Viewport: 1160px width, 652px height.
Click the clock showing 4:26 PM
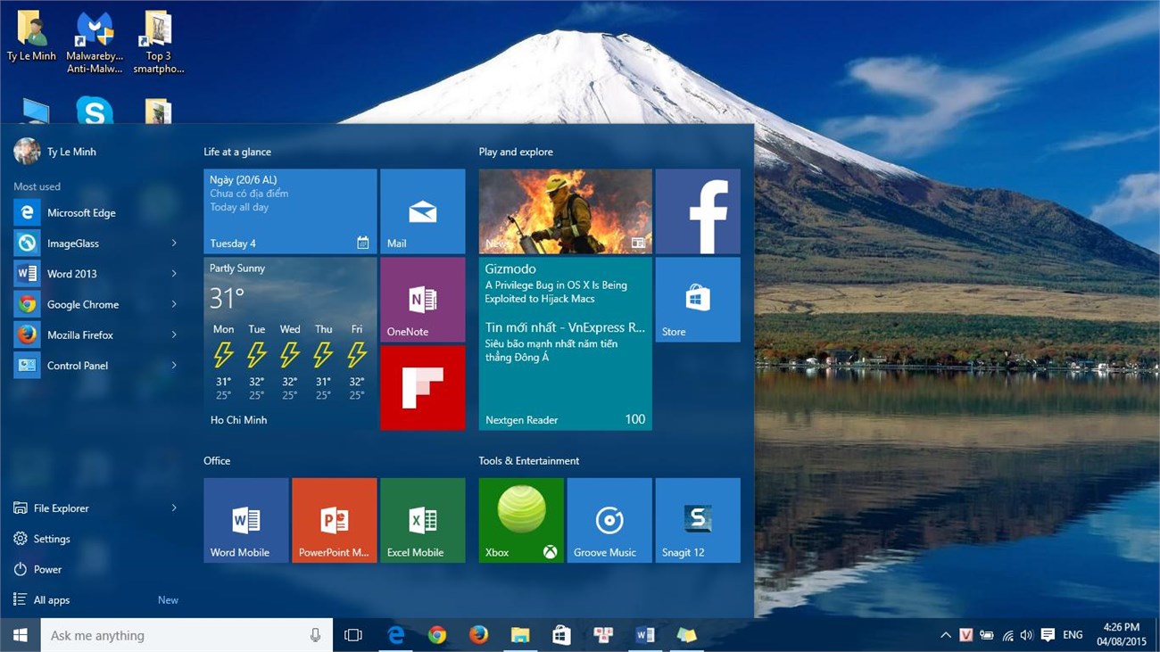tap(1122, 635)
